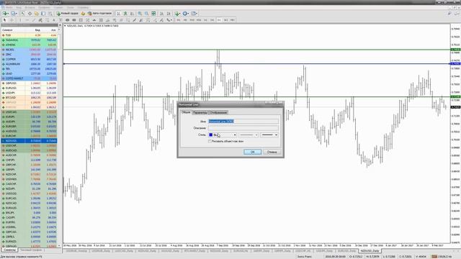The height and width of the screenshot is (259, 461).
Task: Open the Справка menu
Action: pyautogui.click(x=84, y=7)
